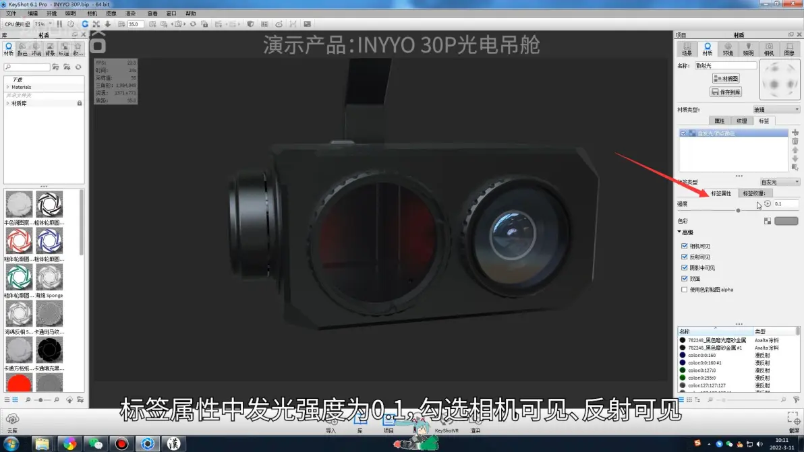This screenshot has height=452, width=804.
Task: Select the green aperture material thumbnail
Action: [19, 277]
